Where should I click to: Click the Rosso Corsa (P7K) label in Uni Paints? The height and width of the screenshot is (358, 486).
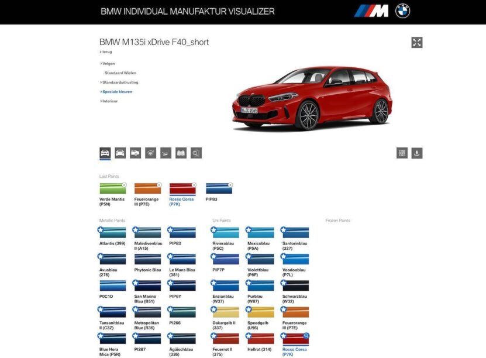pyautogui.click(x=294, y=352)
